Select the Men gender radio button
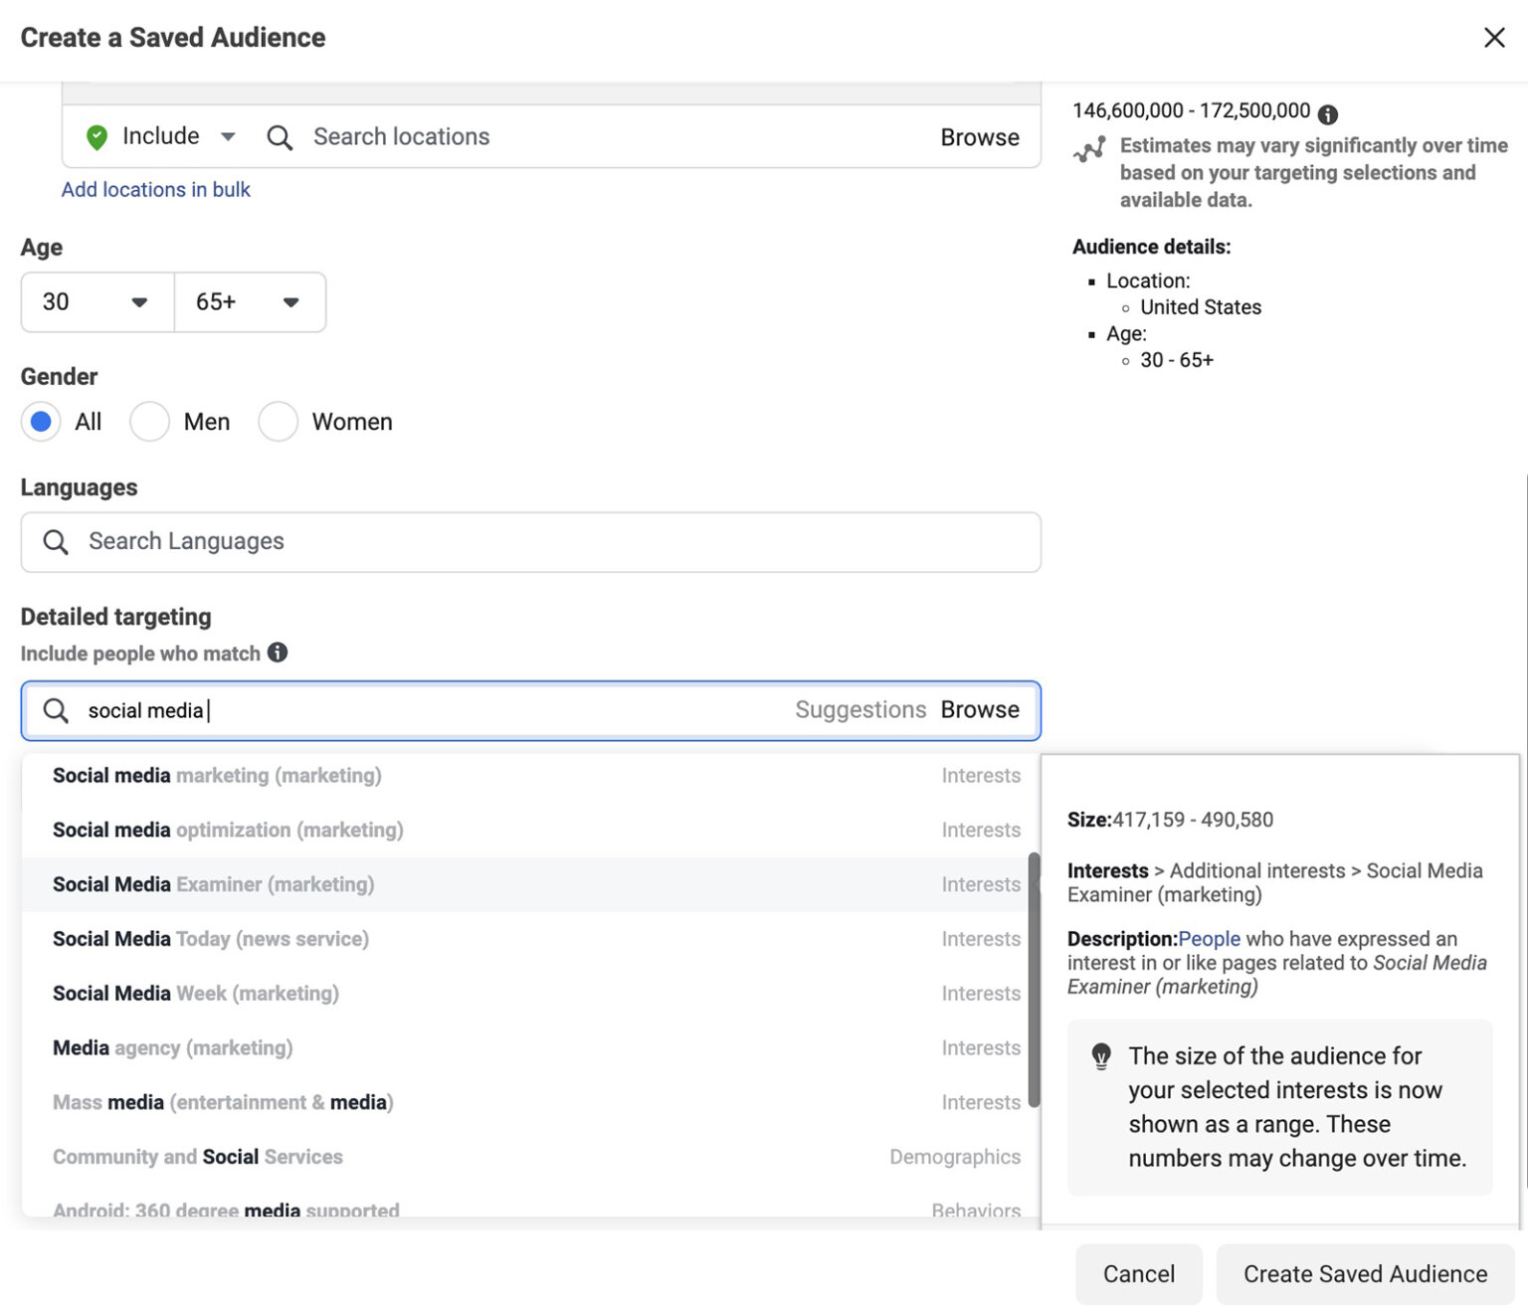Screen dimensions: 1528x1312 (150, 422)
